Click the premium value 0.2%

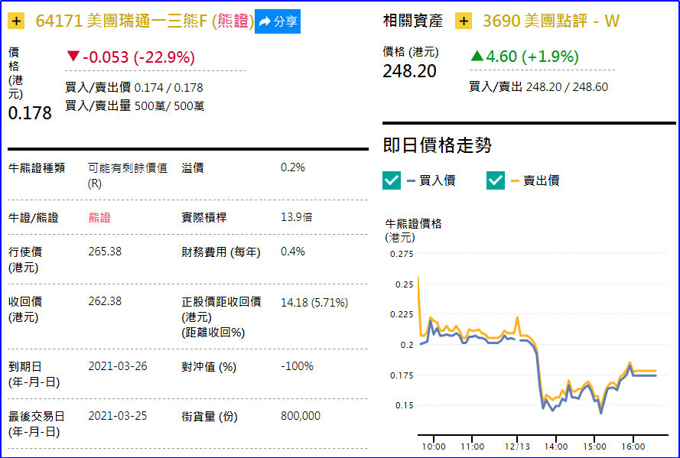(x=293, y=167)
